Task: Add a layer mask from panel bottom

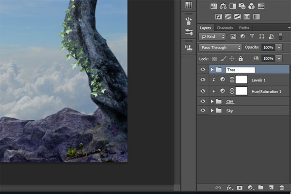Action: pos(240,187)
